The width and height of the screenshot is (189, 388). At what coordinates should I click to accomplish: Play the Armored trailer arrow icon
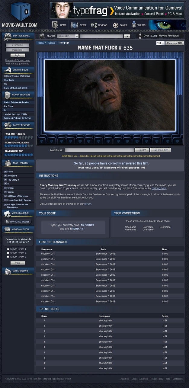coord(5,176)
